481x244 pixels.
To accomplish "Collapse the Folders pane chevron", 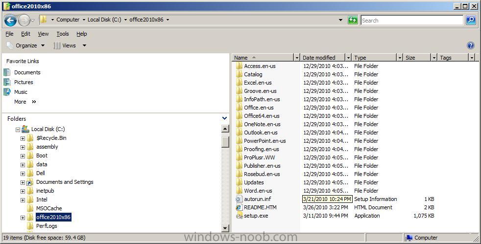I will 224,118.
